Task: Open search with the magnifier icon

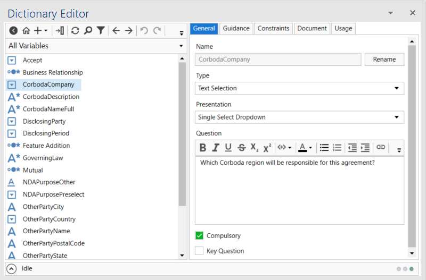Action: 88,31
